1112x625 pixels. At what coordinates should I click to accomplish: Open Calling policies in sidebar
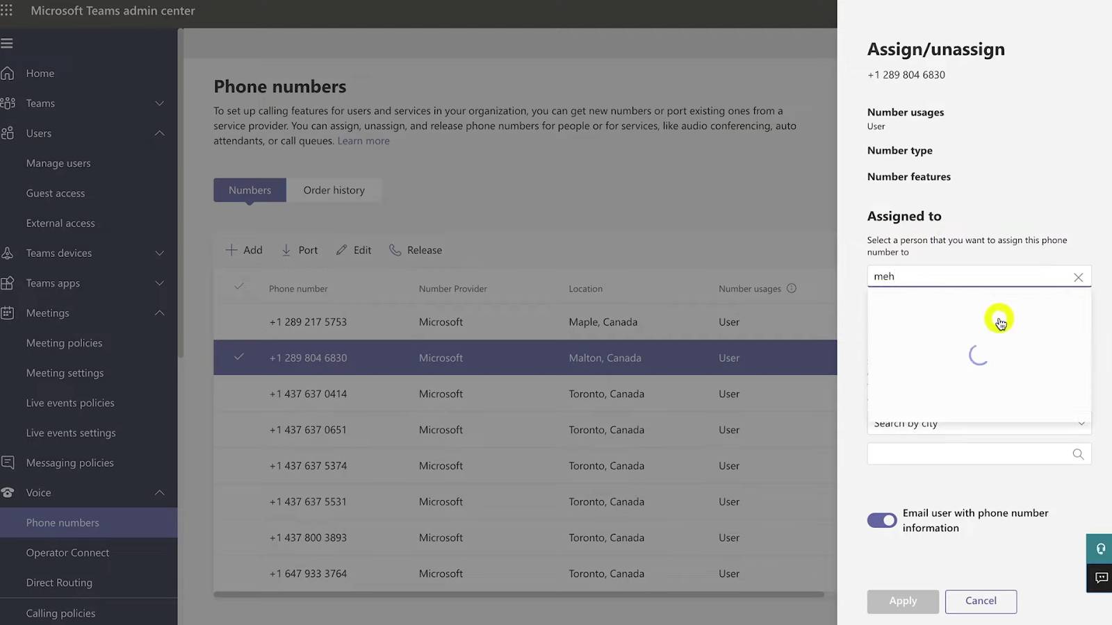60,613
